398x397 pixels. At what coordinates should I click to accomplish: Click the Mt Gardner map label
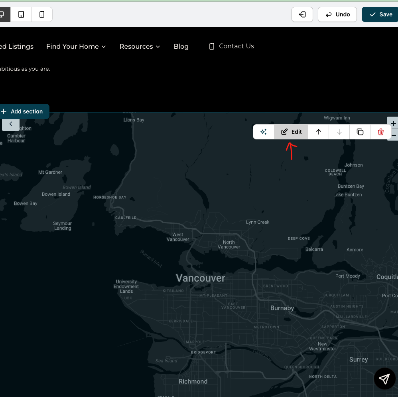(50, 172)
